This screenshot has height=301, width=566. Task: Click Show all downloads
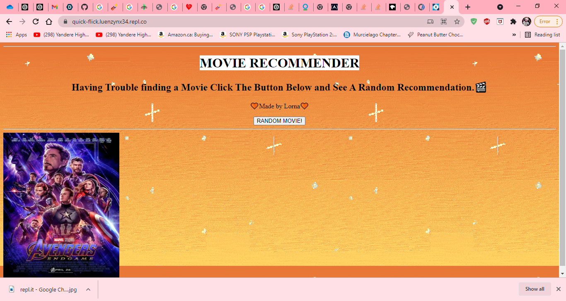(x=535, y=289)
